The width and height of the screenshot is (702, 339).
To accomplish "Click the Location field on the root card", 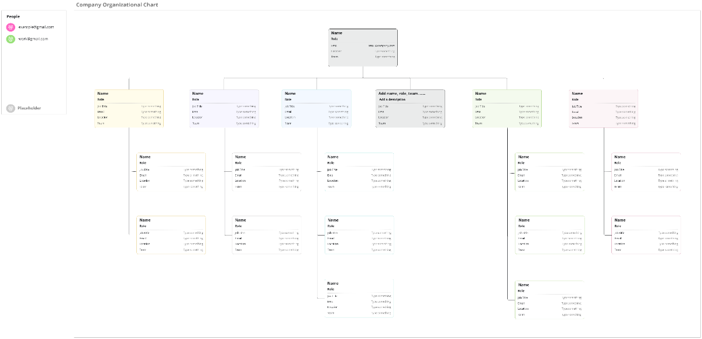I will [x=338, y=50].
